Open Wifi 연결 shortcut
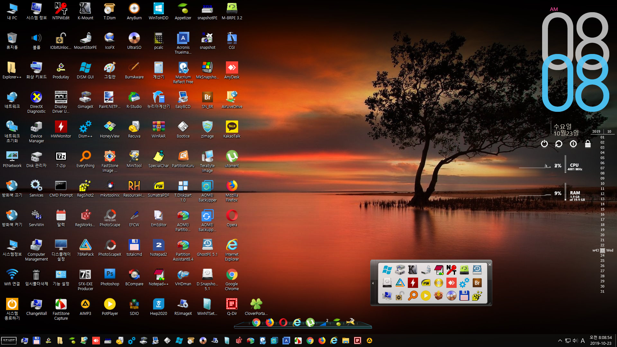Viewport: 617px width, 347px height. (x=12, y=277)
